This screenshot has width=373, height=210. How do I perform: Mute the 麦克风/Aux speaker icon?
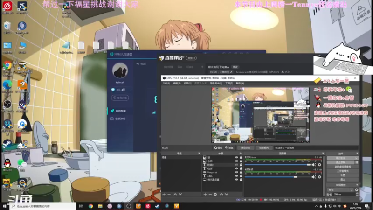314,165
